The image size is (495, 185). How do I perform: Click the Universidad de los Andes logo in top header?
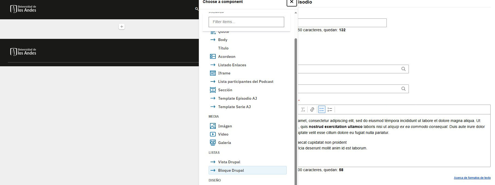click(x=23, y=9)
